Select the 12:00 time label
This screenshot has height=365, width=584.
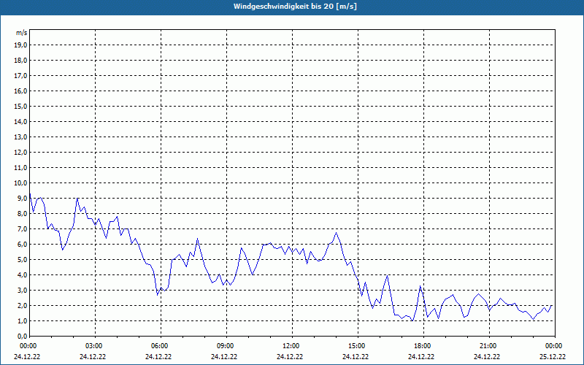click(x=291, y=346)
